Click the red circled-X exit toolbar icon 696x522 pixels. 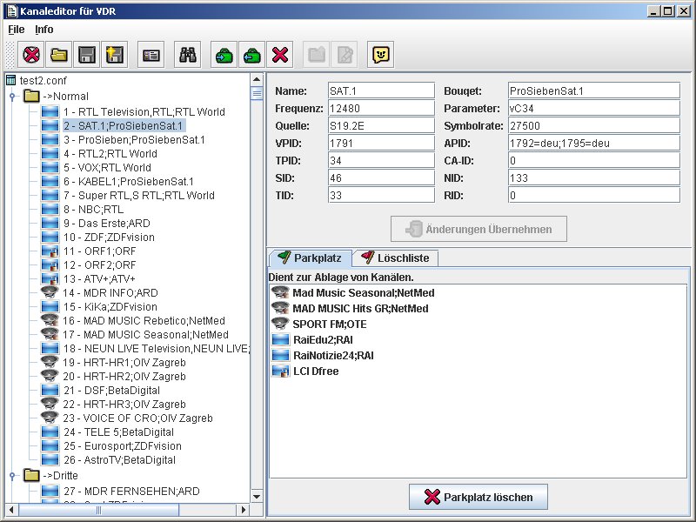click(32, 55)
